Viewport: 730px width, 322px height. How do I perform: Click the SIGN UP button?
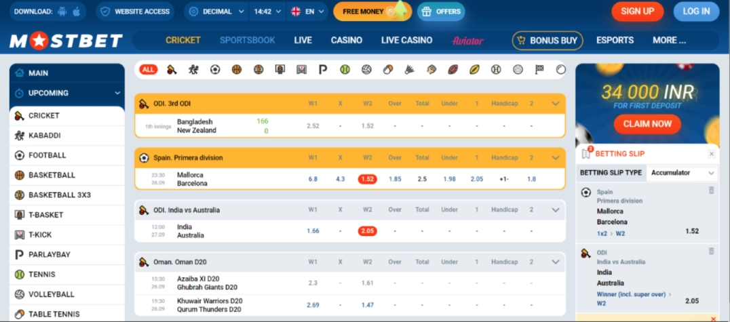pos(637,12)
